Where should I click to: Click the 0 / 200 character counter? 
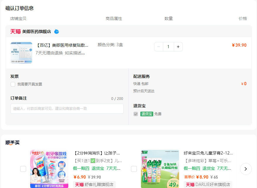pos(117,99)
